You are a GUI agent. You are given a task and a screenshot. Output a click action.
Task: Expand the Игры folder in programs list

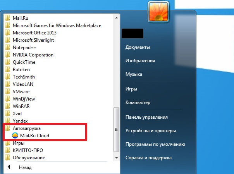click(x=19, y=143)
